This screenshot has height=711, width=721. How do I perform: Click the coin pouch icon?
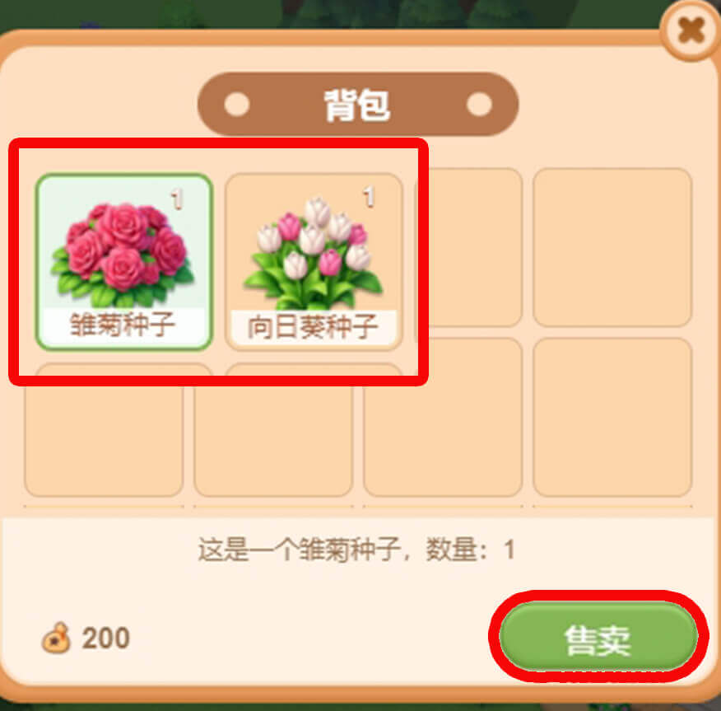56,638
